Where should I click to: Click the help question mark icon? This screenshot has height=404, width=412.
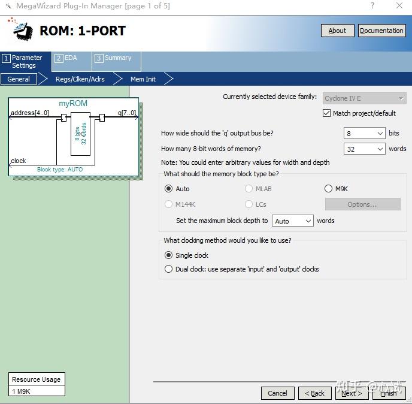coord(372,5)
